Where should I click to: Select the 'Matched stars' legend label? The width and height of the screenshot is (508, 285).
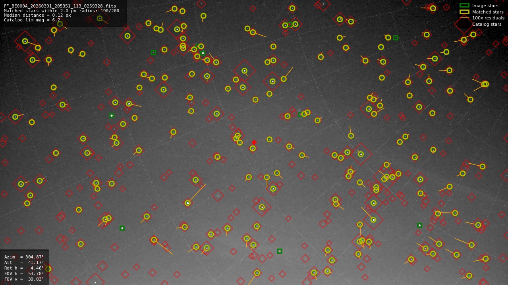coord(488,12)
